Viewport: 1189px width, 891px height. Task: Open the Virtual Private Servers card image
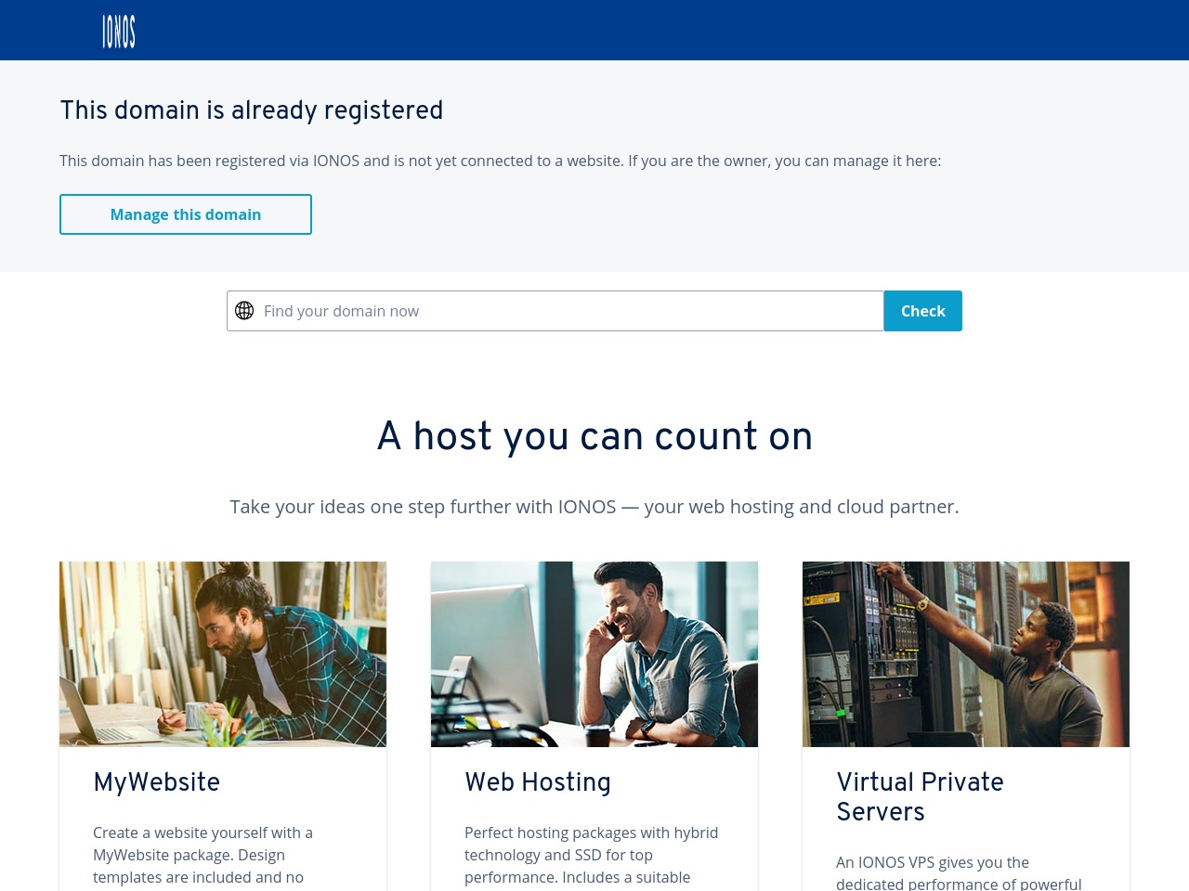[966, 654]
